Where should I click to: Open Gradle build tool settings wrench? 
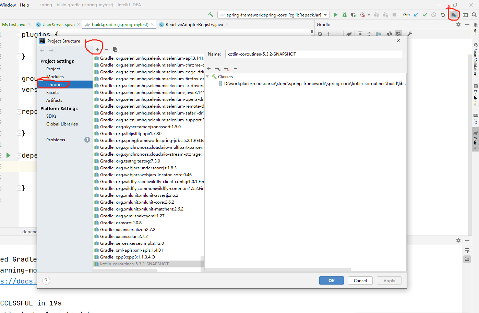[x=410, y=34]
